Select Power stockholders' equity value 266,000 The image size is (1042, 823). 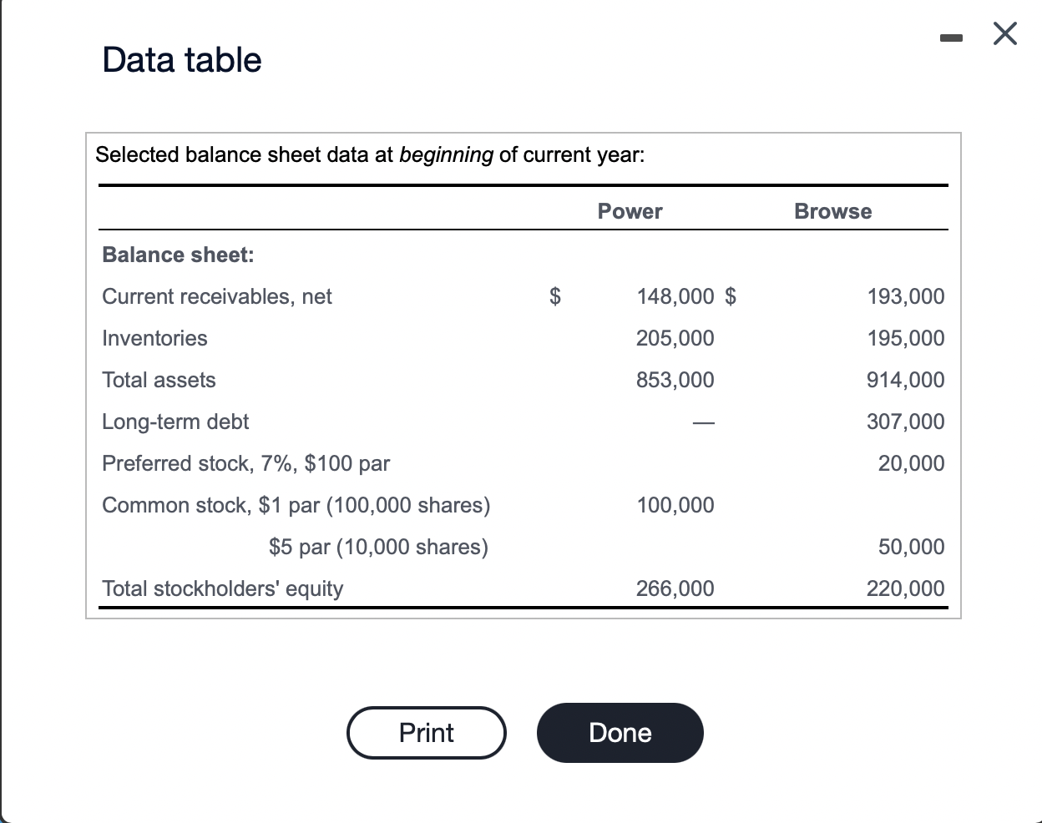(x=675, y=588)
